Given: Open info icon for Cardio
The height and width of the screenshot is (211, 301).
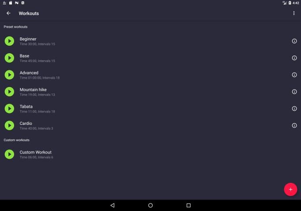Looking at the screenshot, I should [x=294, y=125].
